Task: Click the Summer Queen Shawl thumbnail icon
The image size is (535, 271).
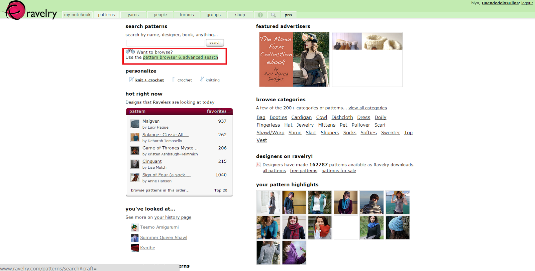Action: [x=135, y=238]
